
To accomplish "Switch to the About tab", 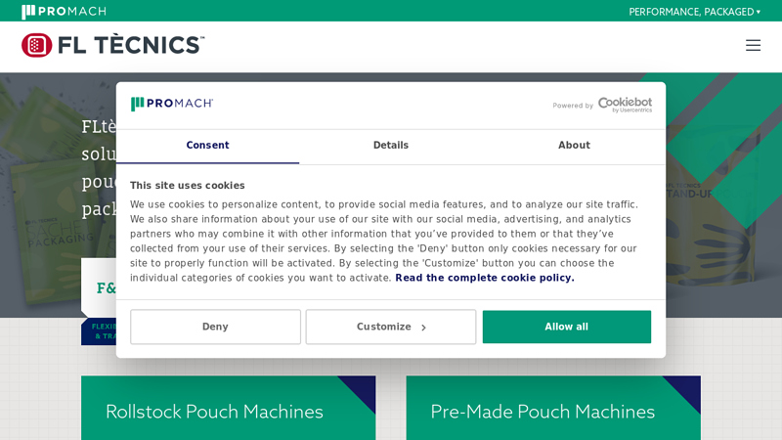I will point(574,145).
